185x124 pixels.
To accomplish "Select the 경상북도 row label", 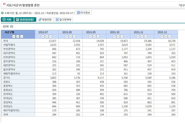I will coord(8,102).
